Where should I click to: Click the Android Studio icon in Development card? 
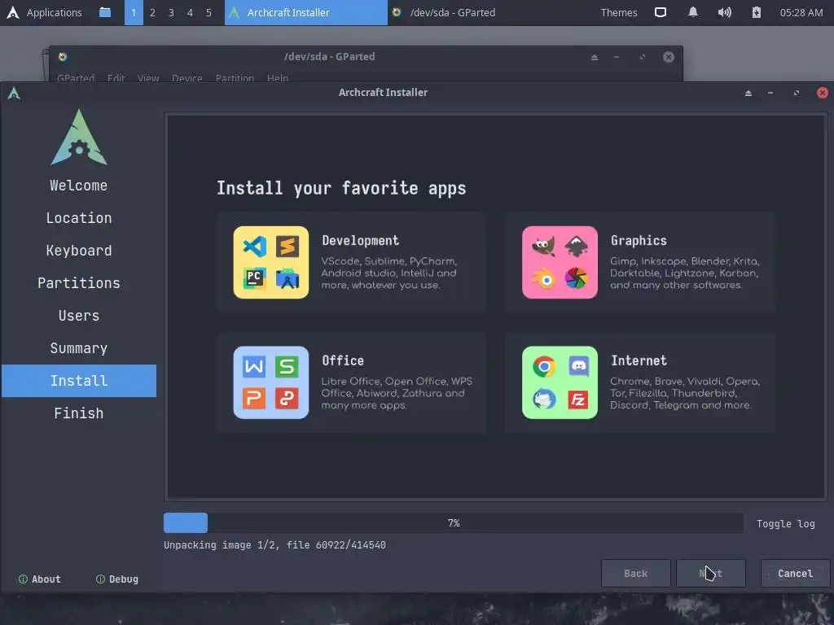(288, 278)
